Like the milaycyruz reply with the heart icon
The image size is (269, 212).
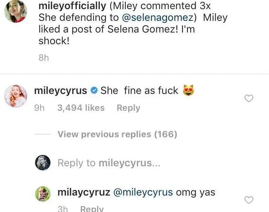tap(249, 200)
